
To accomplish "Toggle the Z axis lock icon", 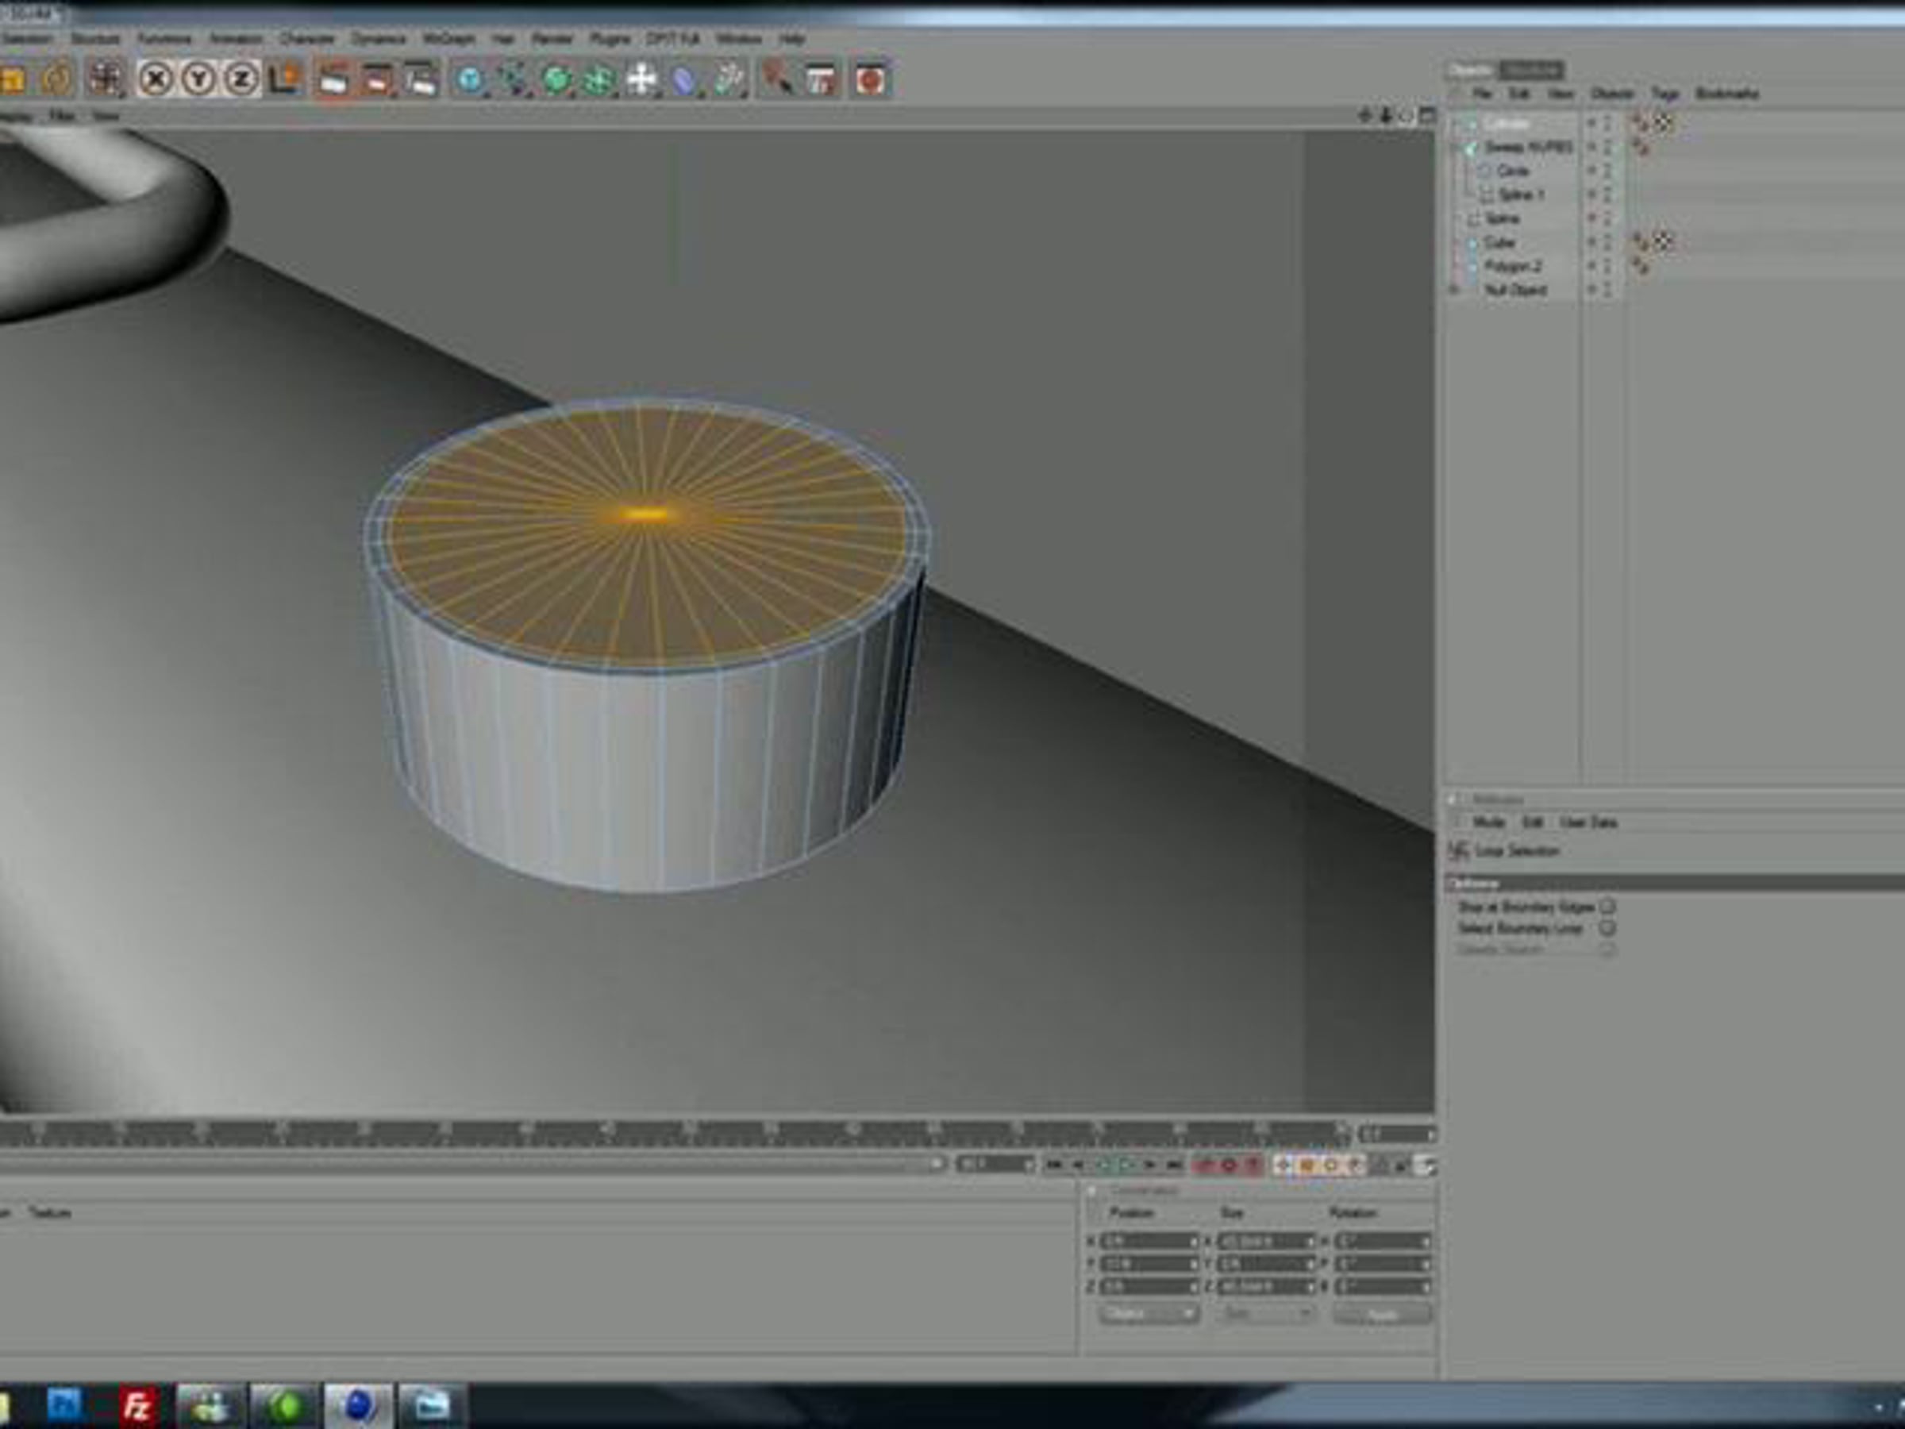I will 242,80.
